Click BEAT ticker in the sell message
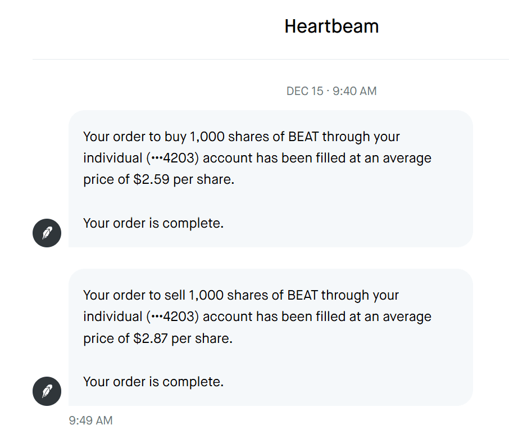This screenshot has height=434, width=509. pyautogui.click(x=303, y=295)
